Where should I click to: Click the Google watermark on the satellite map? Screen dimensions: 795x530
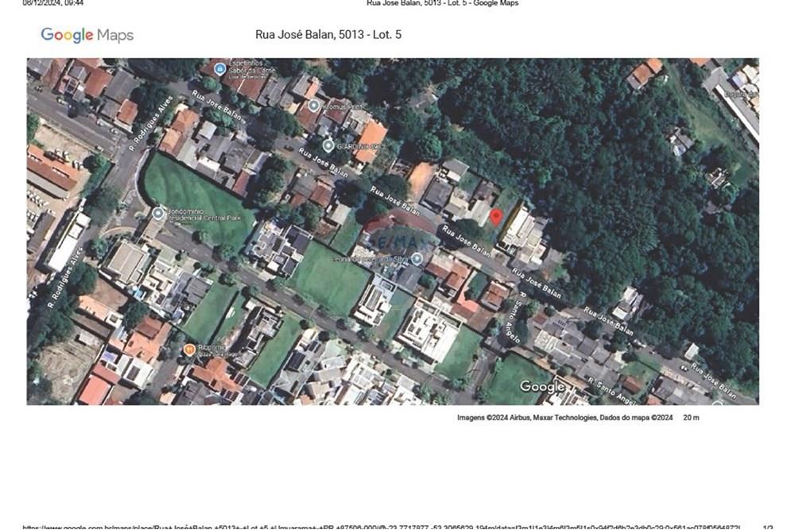[543, 387]
